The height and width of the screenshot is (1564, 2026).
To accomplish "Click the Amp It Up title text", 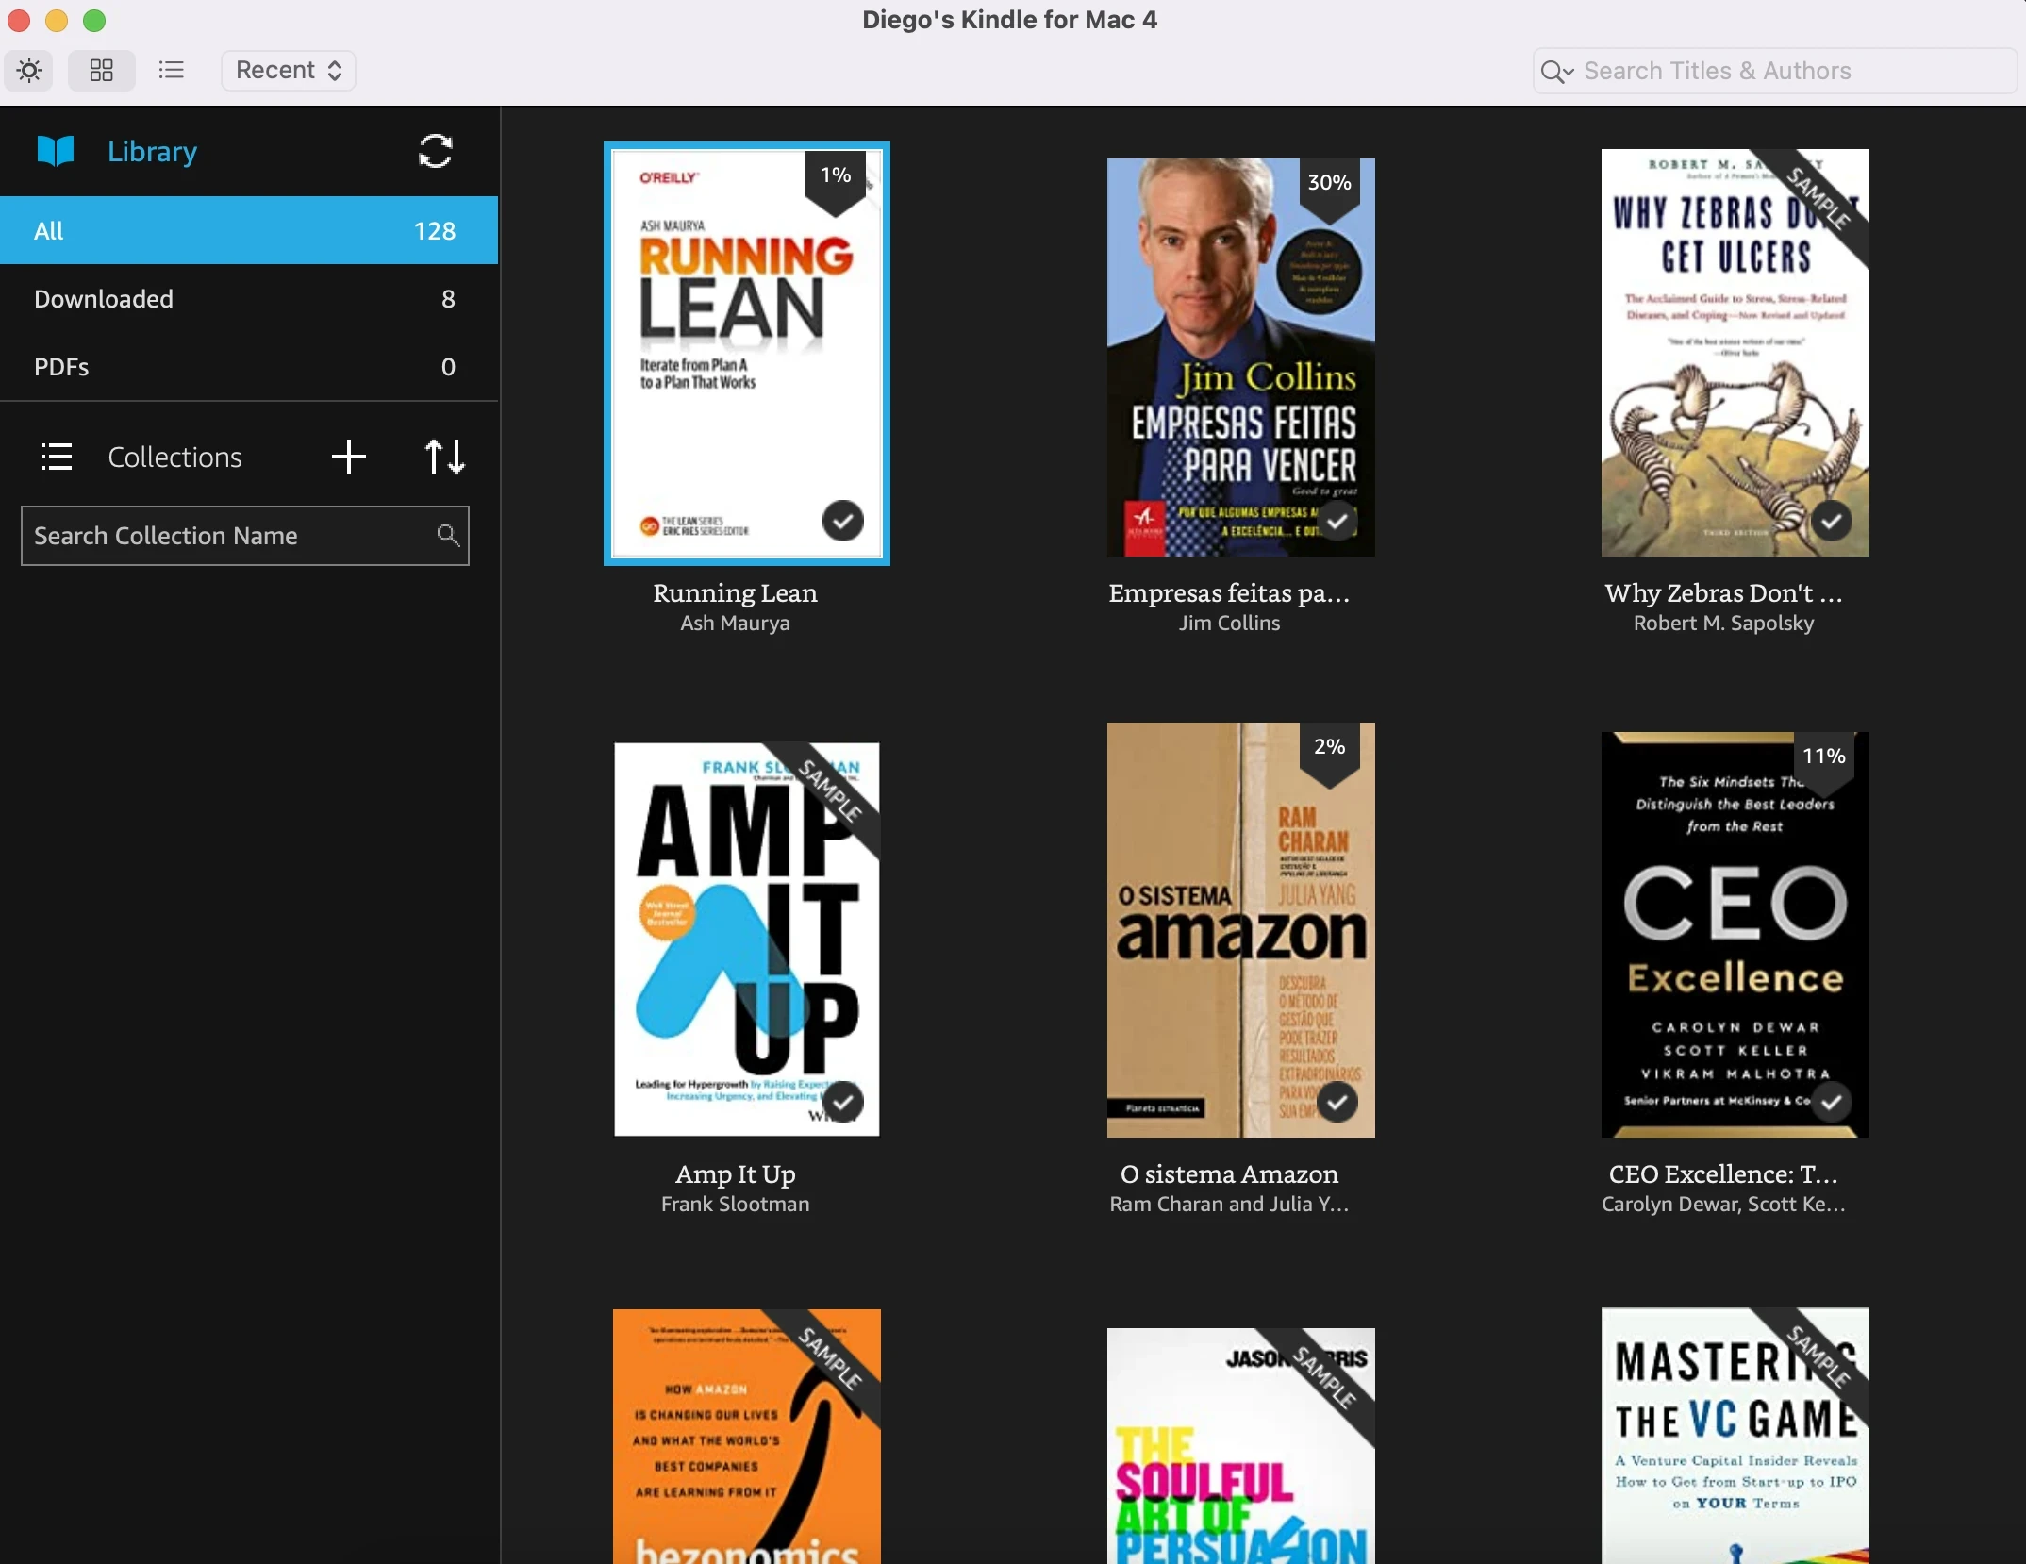I will 736,1173.
